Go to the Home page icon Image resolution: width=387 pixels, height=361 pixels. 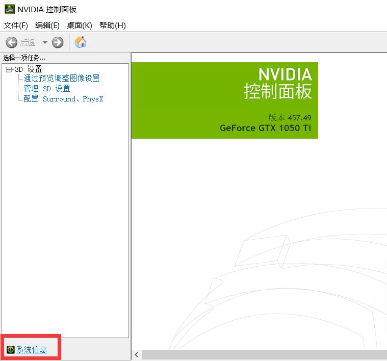[81, 42]
